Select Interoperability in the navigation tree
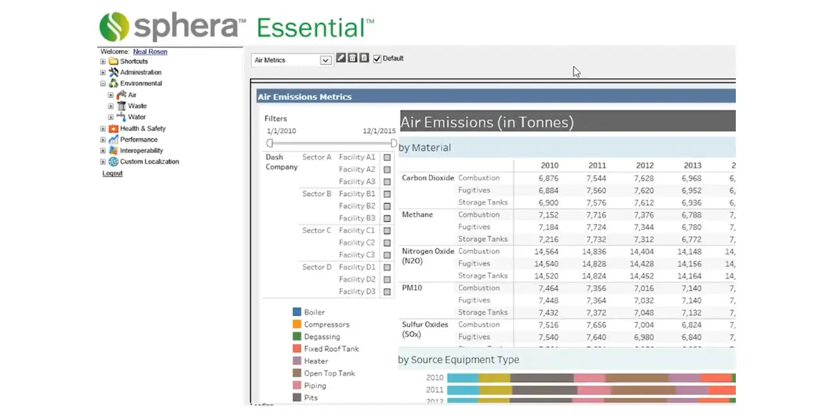Viewport: 833px width, 416px height. click(x=141, y=150)
